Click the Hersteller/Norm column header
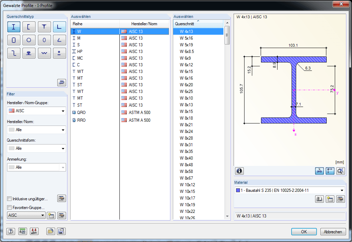The height and width of the screenshot is (242, 352). [x=144, y=24]
